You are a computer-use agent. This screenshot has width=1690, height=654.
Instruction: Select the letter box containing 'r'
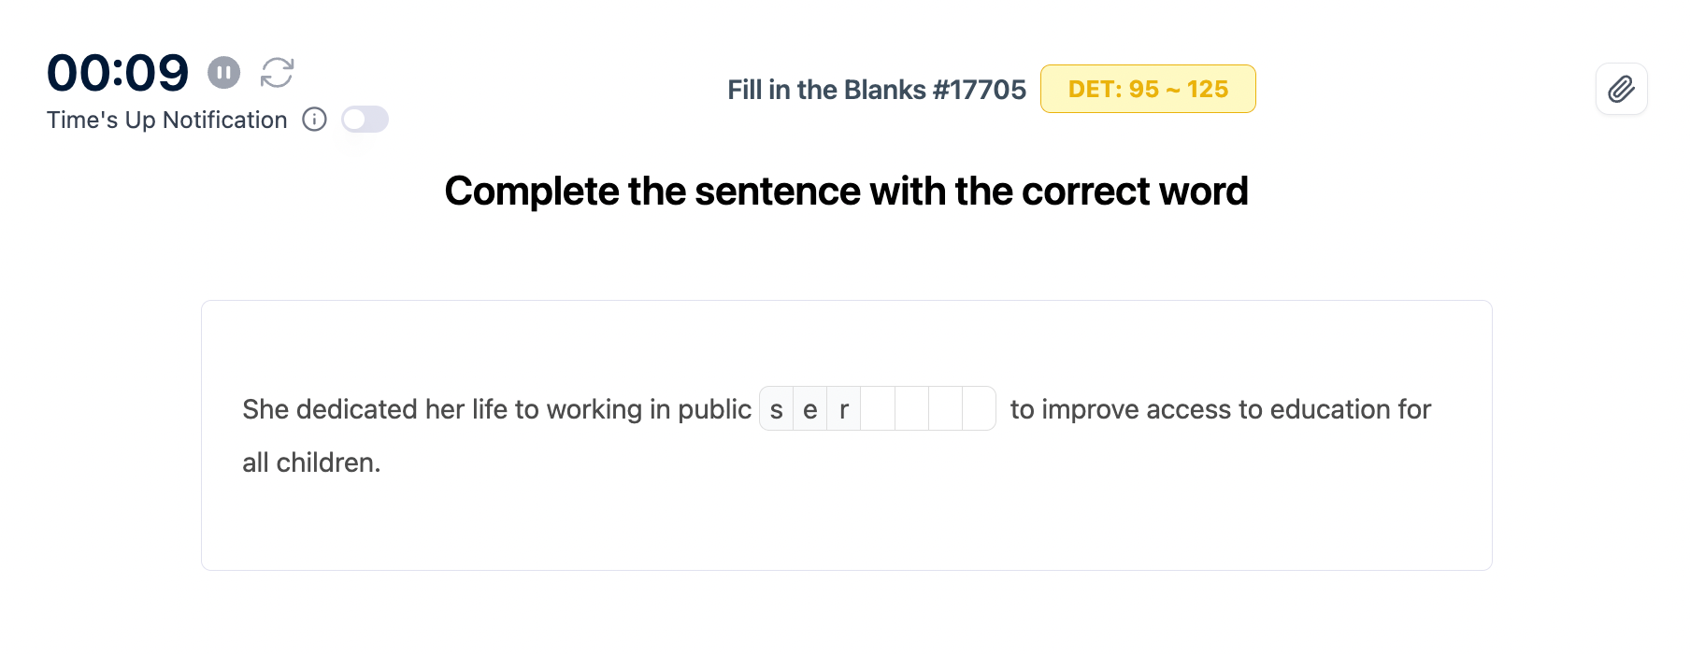[844, 409]
